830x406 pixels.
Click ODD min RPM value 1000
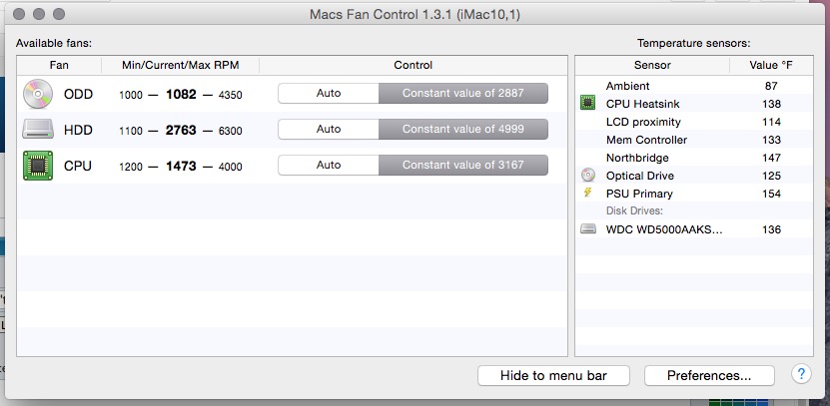(131, 95)
